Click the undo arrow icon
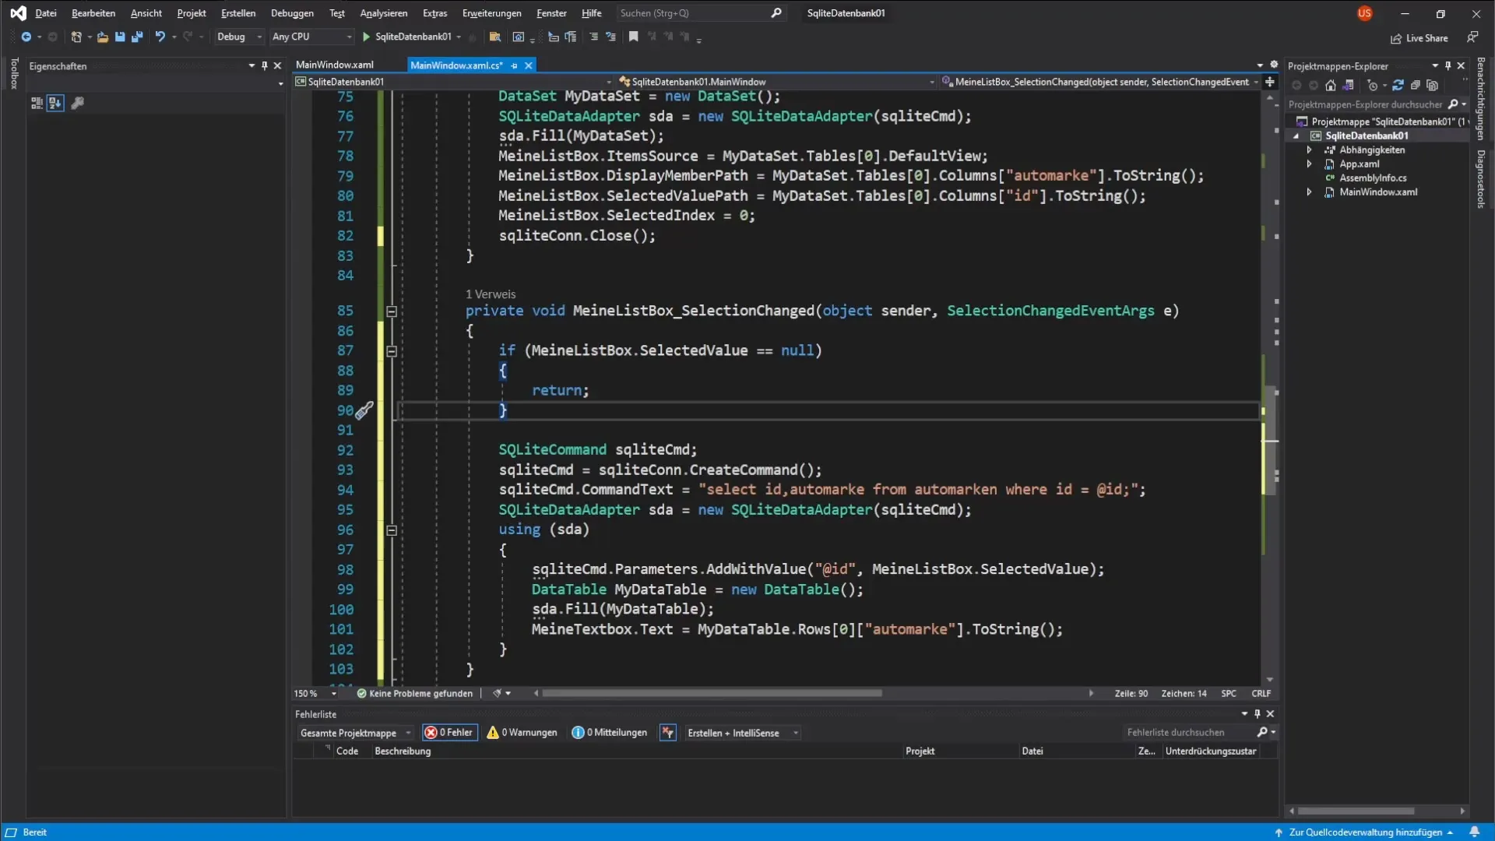The height and width of the screenshot is (841, 1495). (x=160, y=37)
